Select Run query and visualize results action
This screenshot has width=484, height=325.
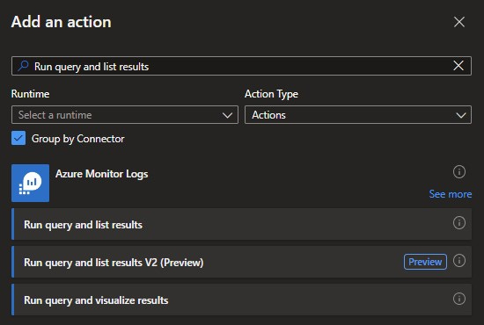[242, 300]
